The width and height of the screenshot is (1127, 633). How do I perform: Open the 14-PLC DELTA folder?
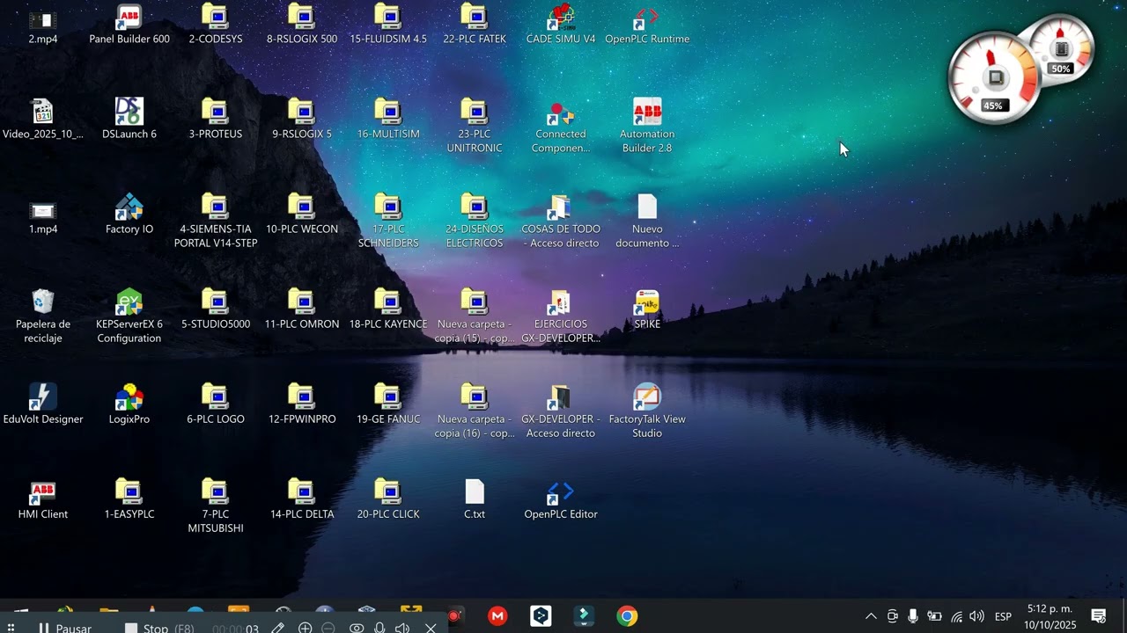[x=302, y=499]
